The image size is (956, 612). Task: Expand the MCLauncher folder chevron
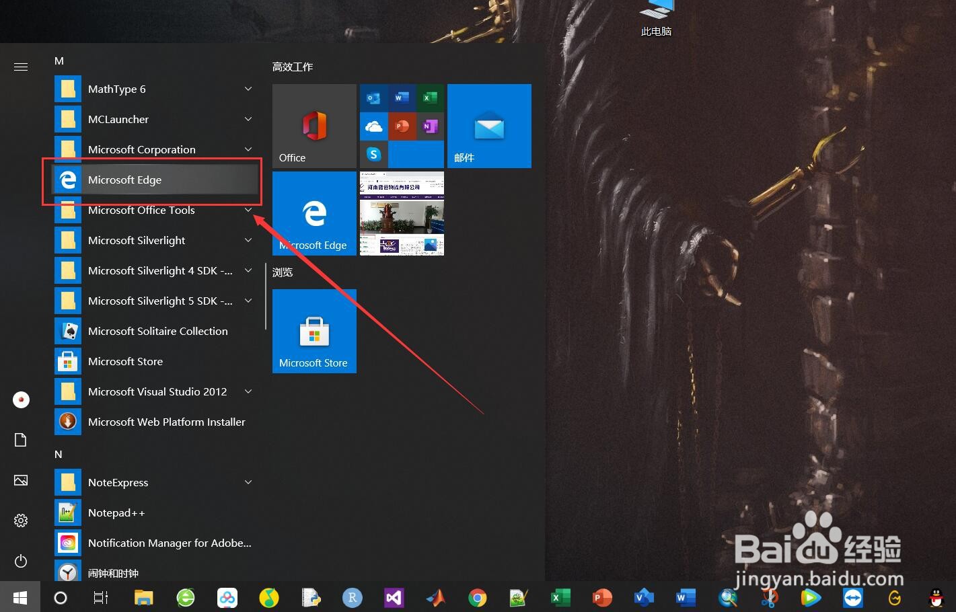pyautogui.click(x=248, y=119)
